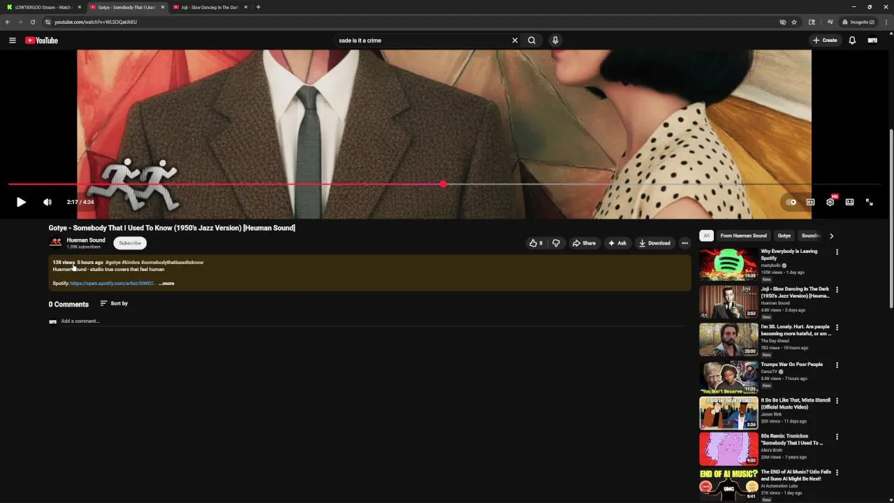894x503 pixels.
Task: Open options for It Do Be Like That video
Action: click(837, 401)
